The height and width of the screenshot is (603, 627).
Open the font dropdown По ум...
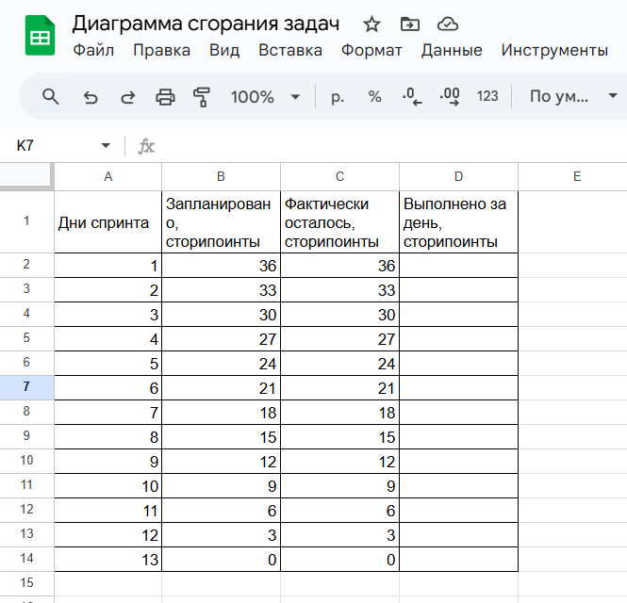coord(572,96)
